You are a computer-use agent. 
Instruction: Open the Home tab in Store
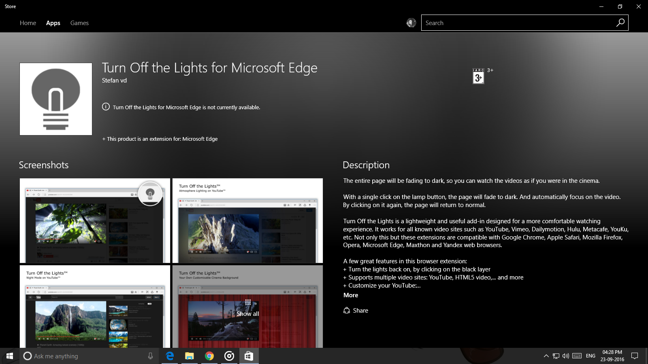(x=28, y=23)
